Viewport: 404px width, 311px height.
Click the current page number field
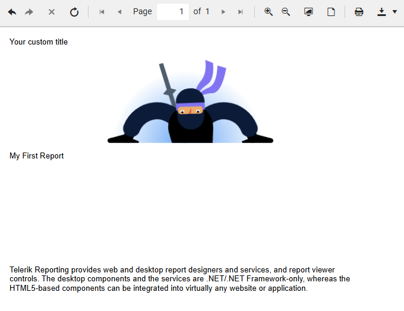(x=173, y=12)
